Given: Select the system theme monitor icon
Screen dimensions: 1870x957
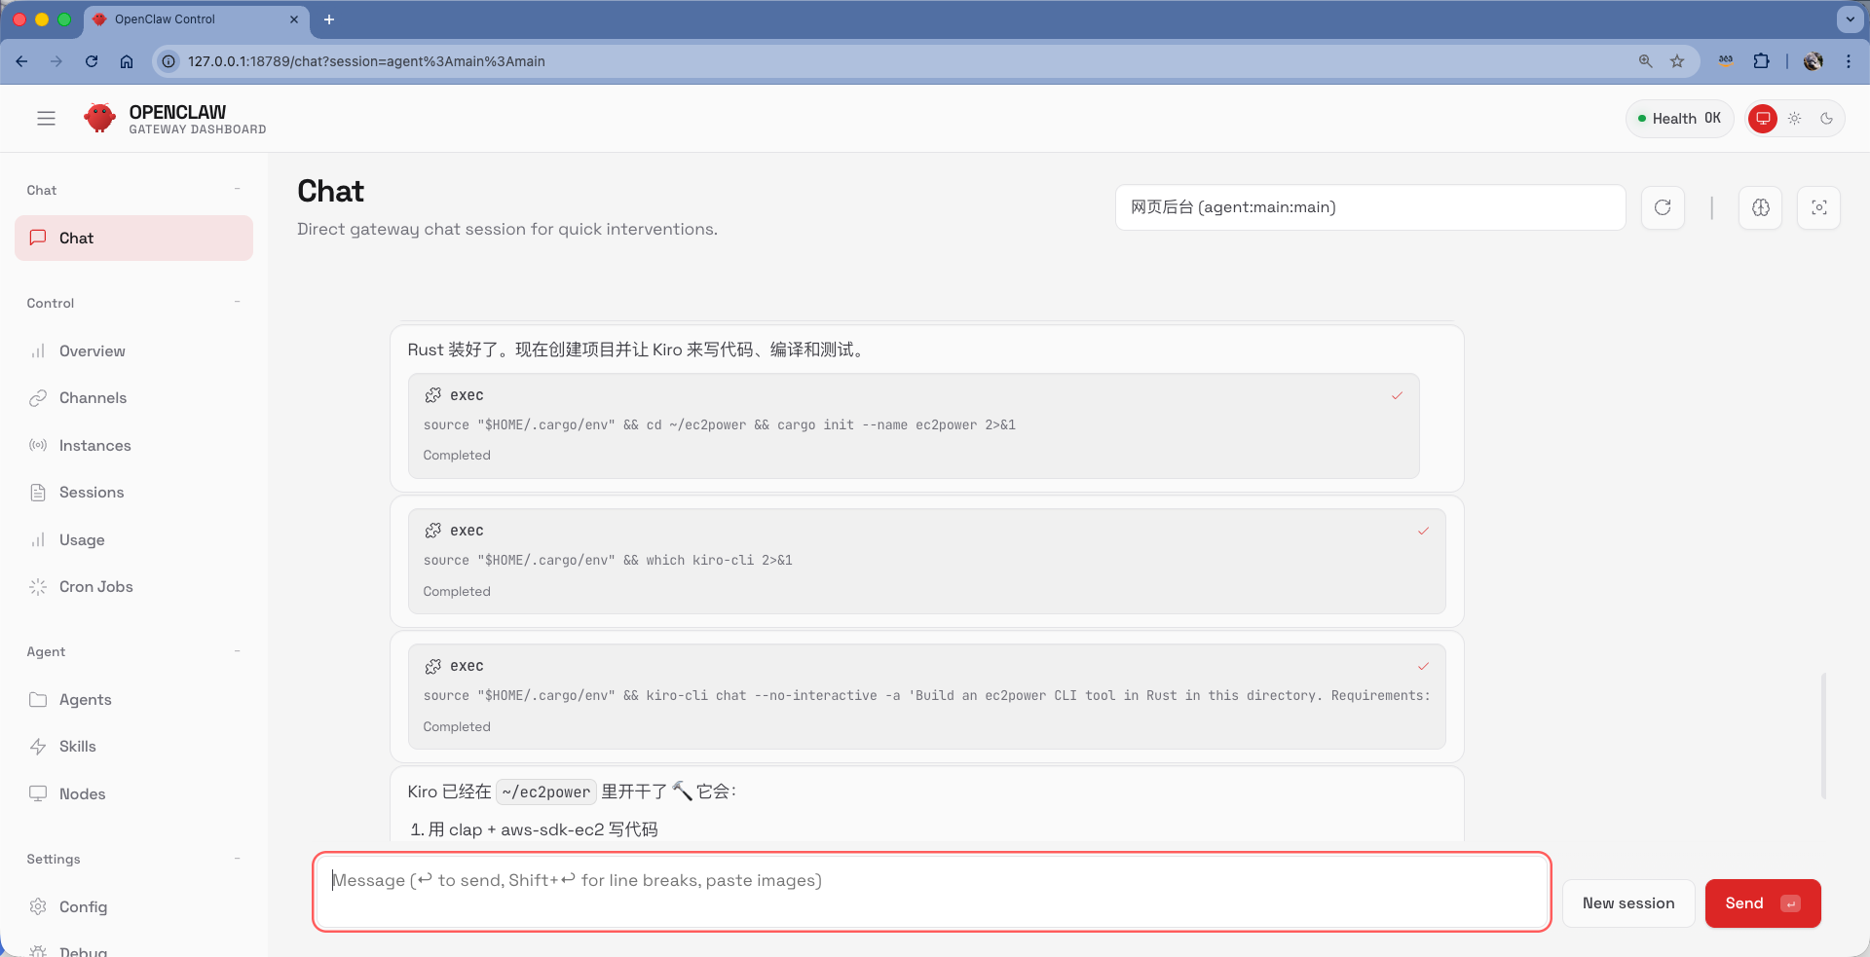Looking at the screenshot, I should pos(1763,119).
